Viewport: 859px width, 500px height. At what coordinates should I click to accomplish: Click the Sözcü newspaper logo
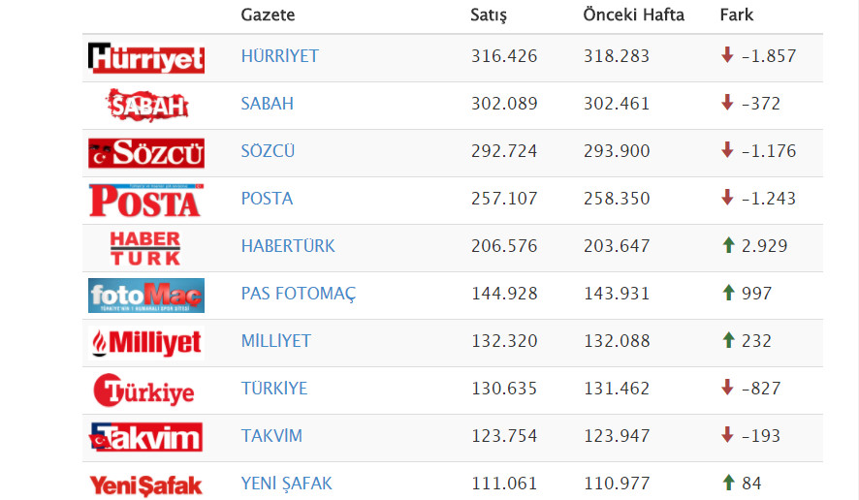[146, 153]
